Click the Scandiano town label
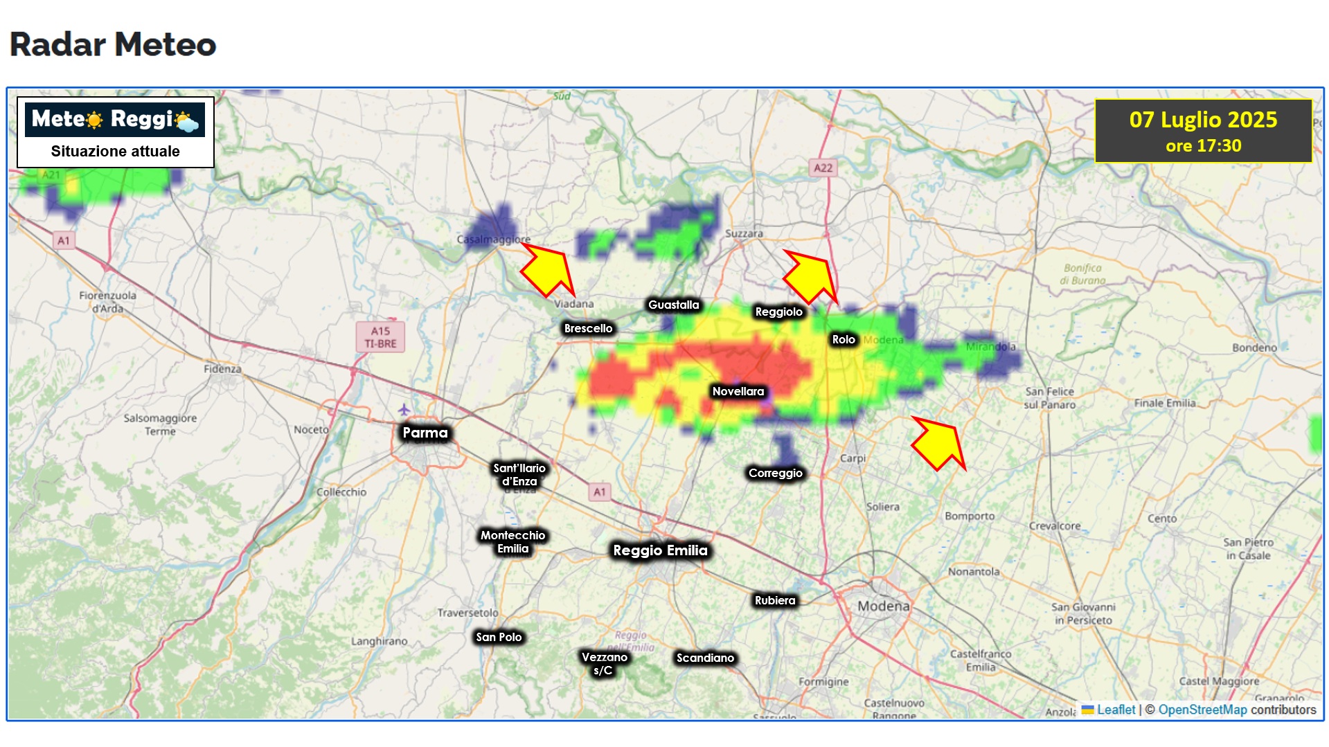This screenshot has width=1329, height=747. click(705, 658)
